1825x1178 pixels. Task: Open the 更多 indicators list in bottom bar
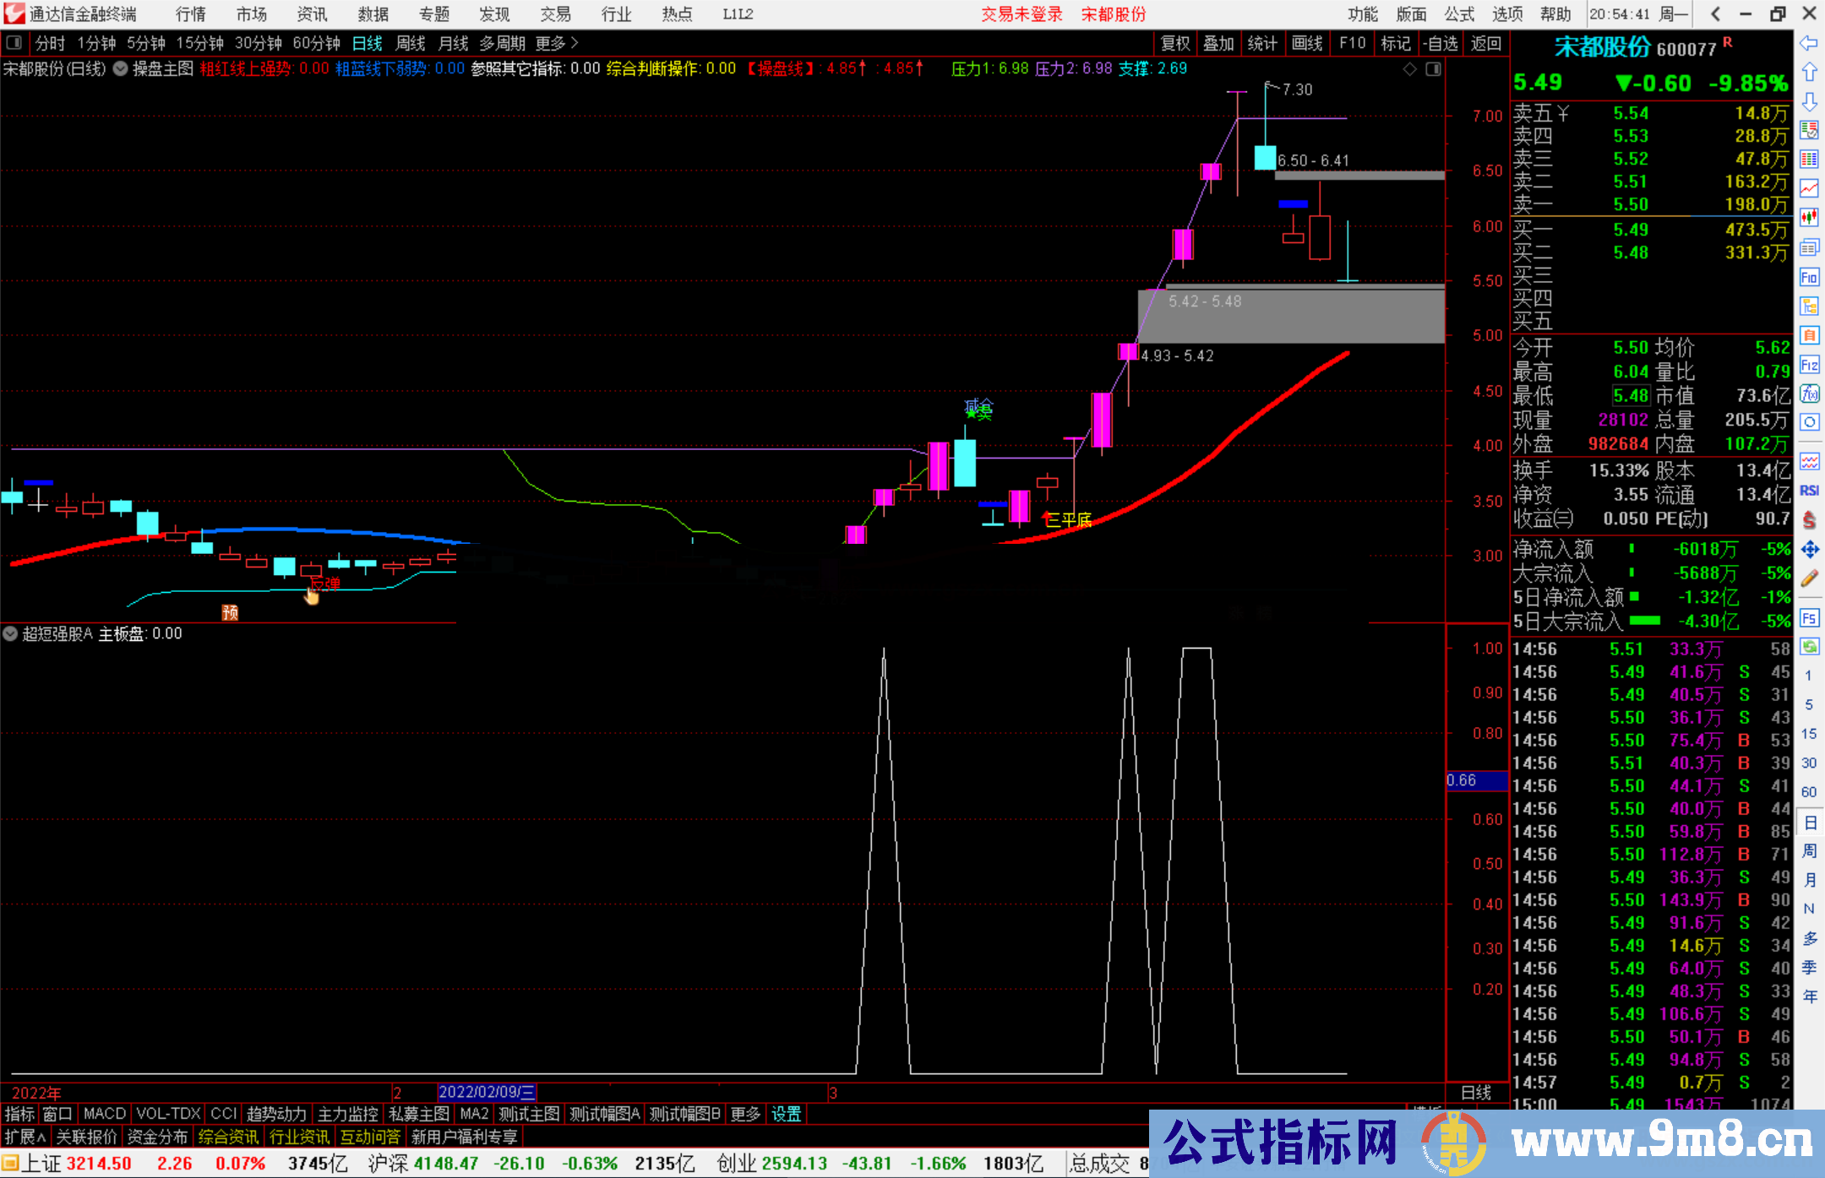point(745,1114)
